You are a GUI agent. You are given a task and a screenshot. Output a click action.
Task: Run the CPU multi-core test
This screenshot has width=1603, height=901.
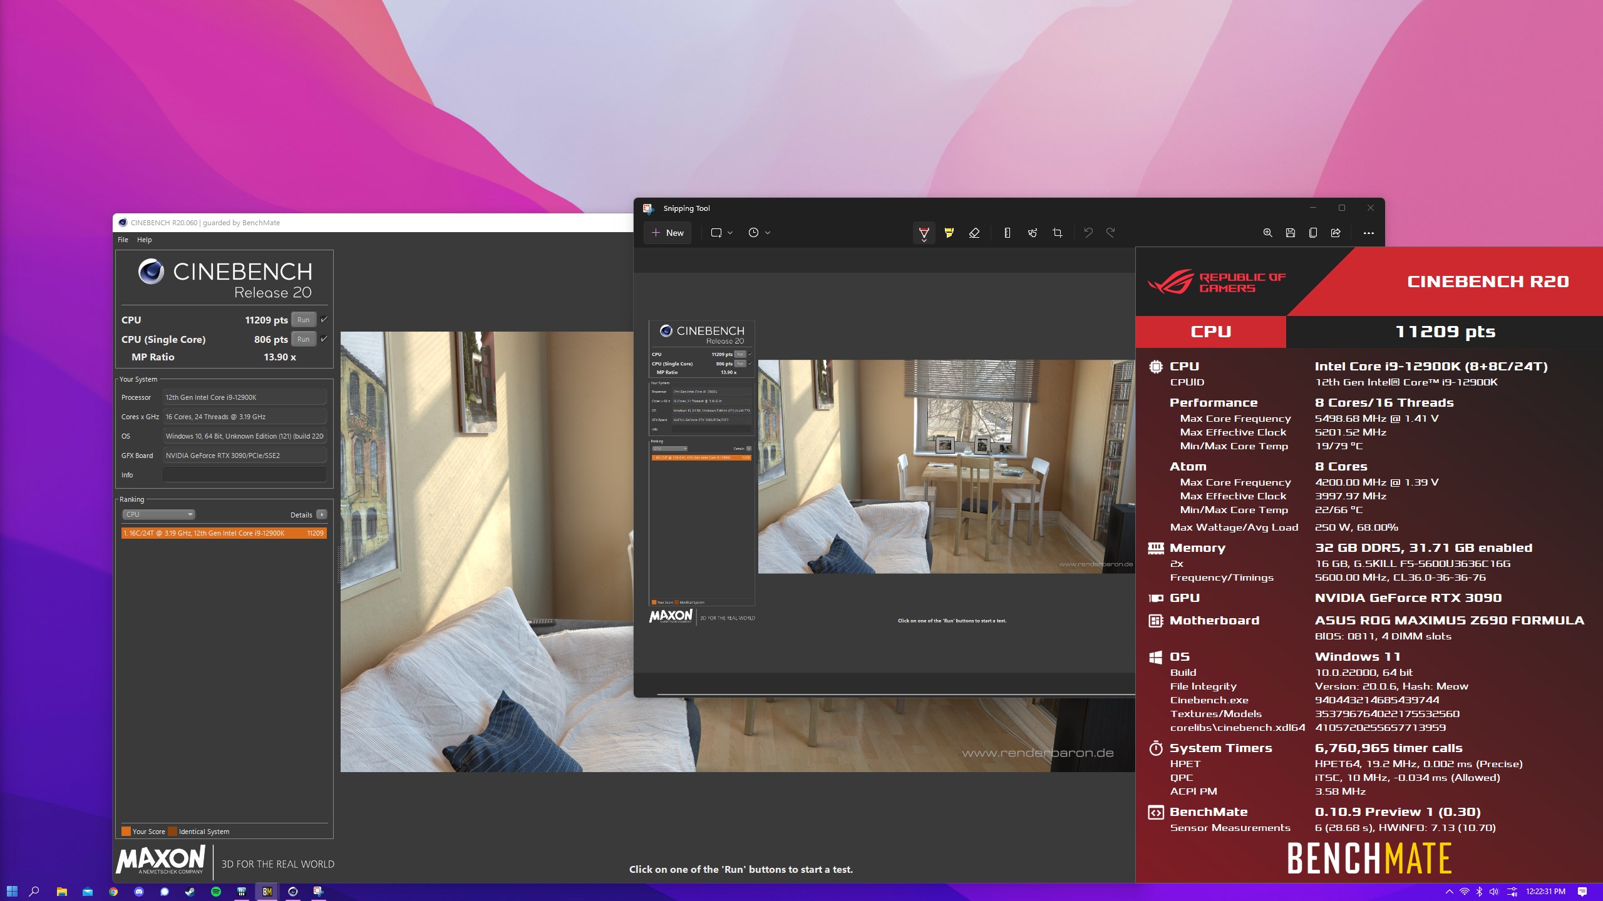[304, 320]
